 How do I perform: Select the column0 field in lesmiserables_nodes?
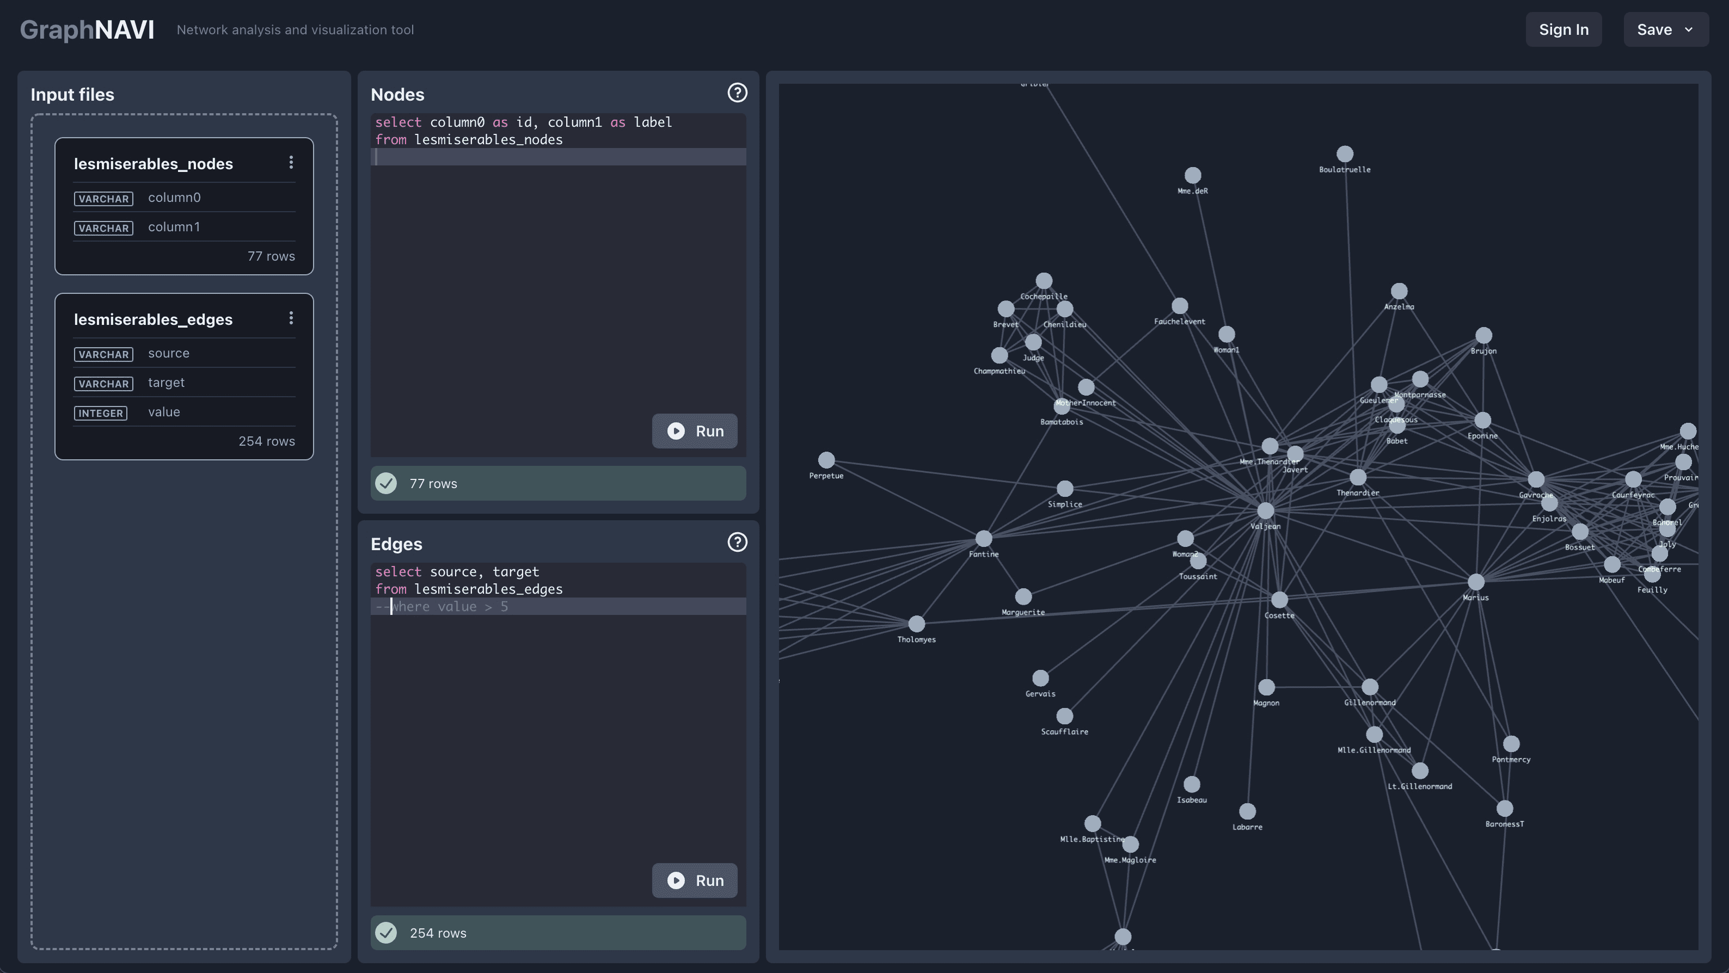pos(175,198)
